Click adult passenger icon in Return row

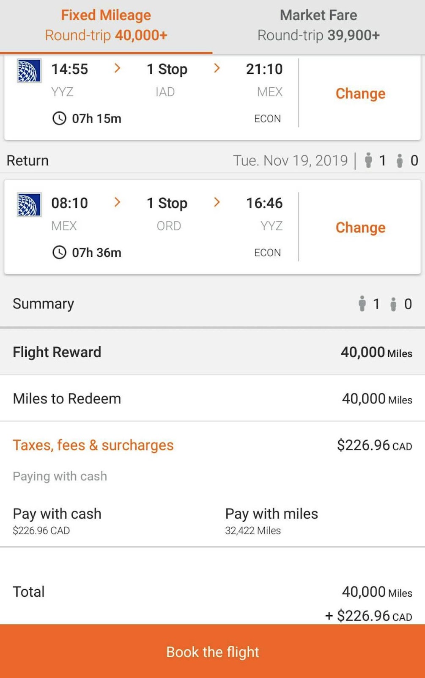click(368, 161)
